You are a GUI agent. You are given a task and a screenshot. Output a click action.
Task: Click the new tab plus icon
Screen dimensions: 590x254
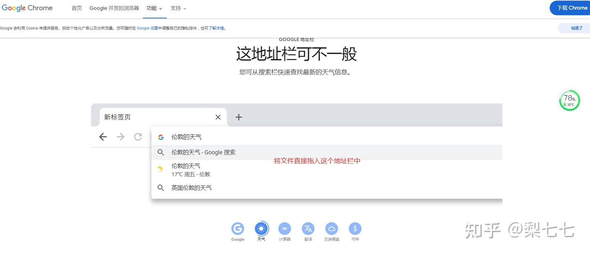point(239,117)
